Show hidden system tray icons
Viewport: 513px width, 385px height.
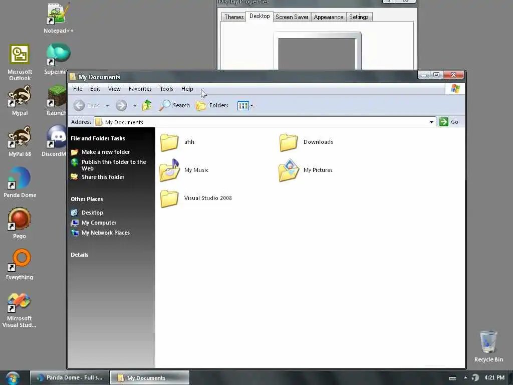coord(465,378)
